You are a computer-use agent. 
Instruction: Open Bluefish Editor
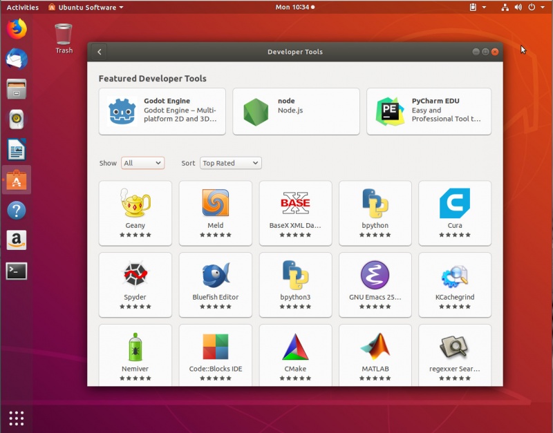[215, 285]
